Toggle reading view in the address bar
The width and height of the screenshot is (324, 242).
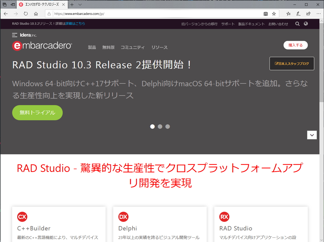tap(266, 14)
